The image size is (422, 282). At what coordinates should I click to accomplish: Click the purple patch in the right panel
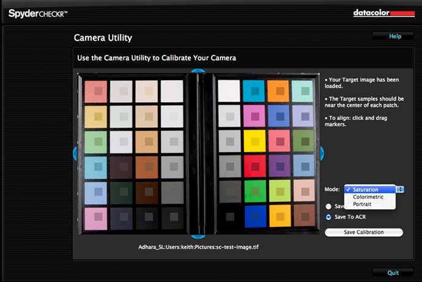(x=279, y=166)
